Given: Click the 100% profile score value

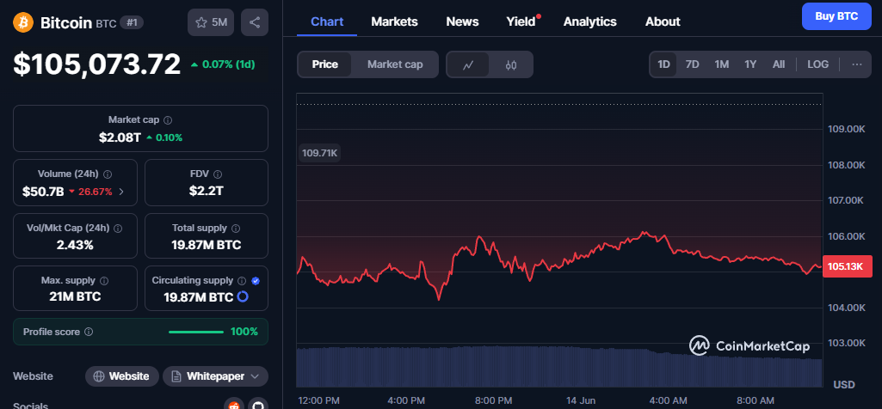Looking at the screenshot, I should 244,332.
